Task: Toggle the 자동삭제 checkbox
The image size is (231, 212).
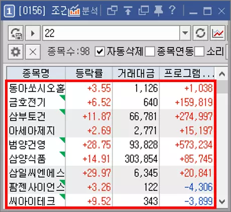Action: (x=100, y=51)
